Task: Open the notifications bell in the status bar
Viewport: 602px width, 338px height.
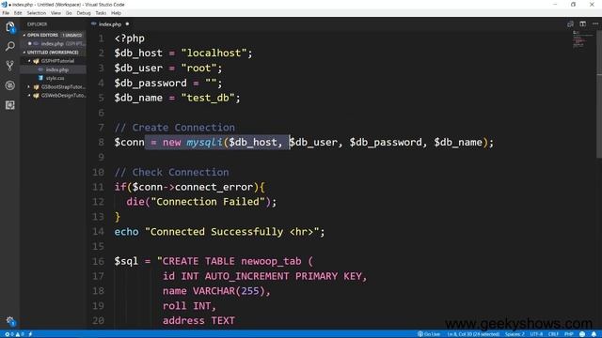Action: coord(594,334)
